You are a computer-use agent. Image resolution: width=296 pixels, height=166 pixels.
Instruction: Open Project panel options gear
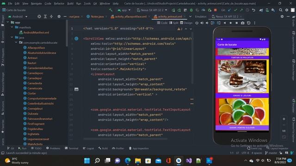[x=59, y=17]
